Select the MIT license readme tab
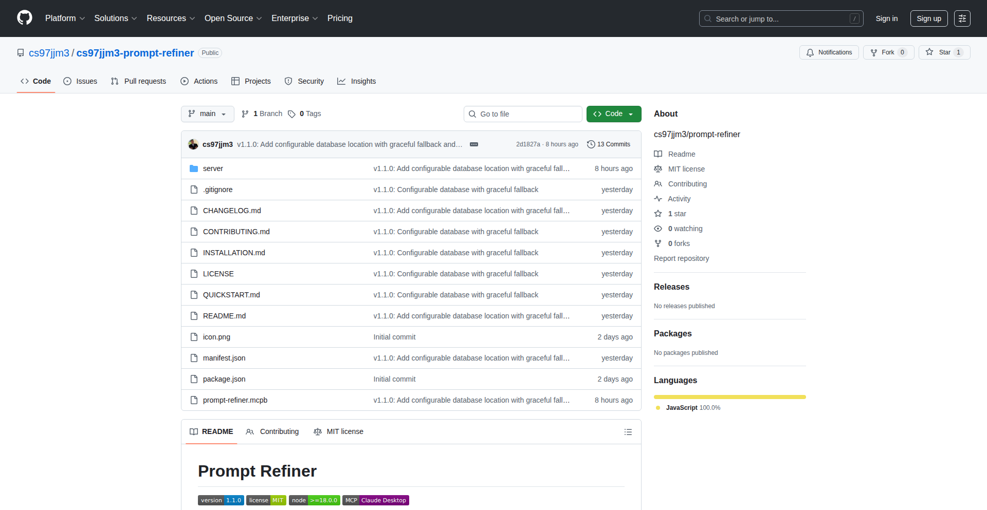The image size is (987, 510). (x=338, y=431)
